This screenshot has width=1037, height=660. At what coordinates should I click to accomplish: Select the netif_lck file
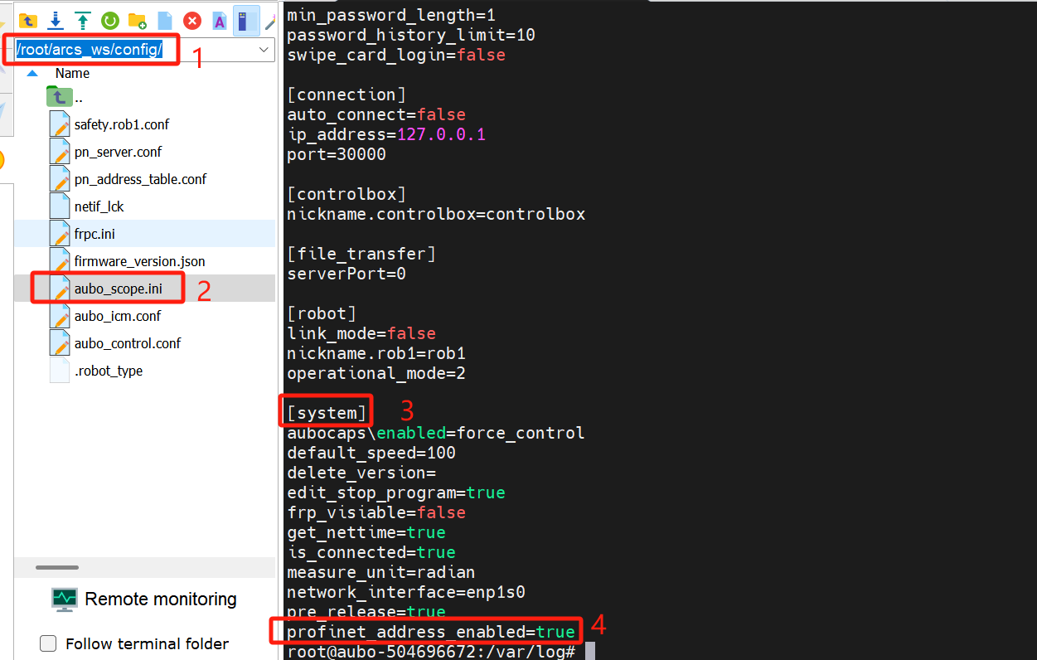pos(99,206)
